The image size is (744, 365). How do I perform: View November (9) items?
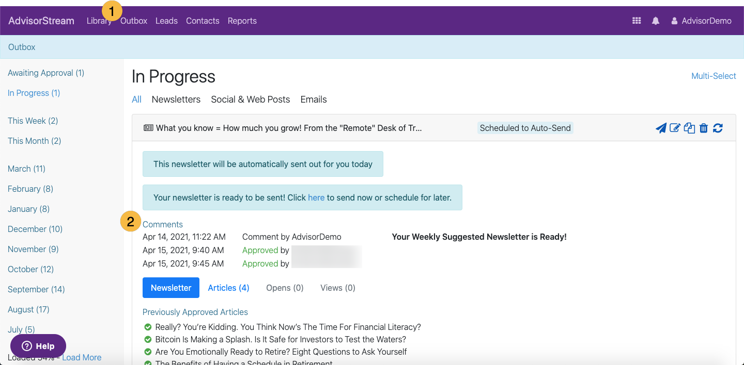pyautogui.click(x=34, y=249)
